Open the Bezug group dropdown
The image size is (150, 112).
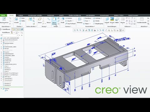point(44,26)
